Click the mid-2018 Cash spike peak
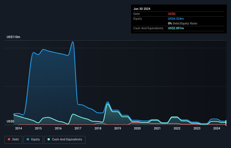This screenshot has width=231, height=148. (x=108, y=104)
